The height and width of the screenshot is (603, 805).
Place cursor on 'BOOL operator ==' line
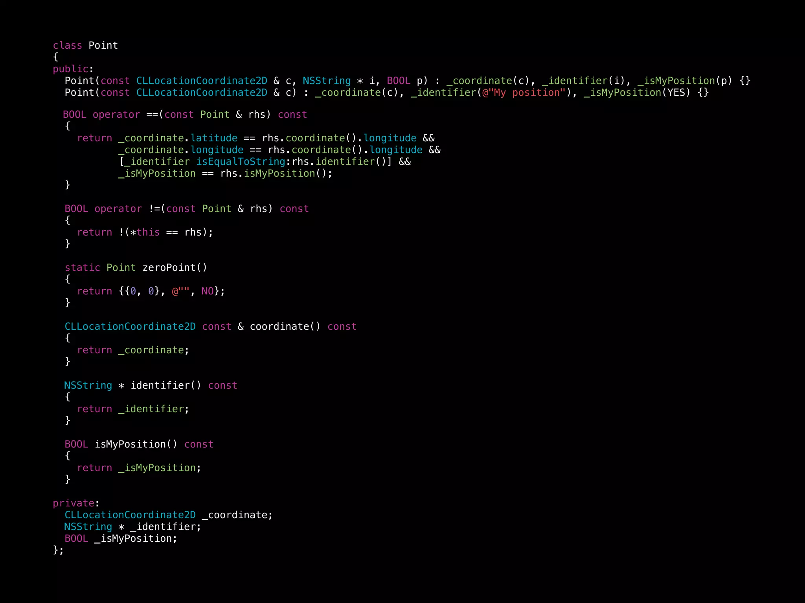[x=185, y=115]
